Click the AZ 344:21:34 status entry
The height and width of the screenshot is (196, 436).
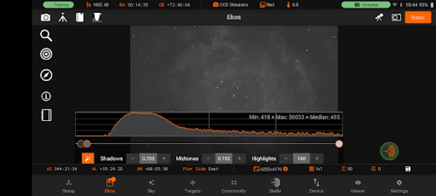coord(62,169)
